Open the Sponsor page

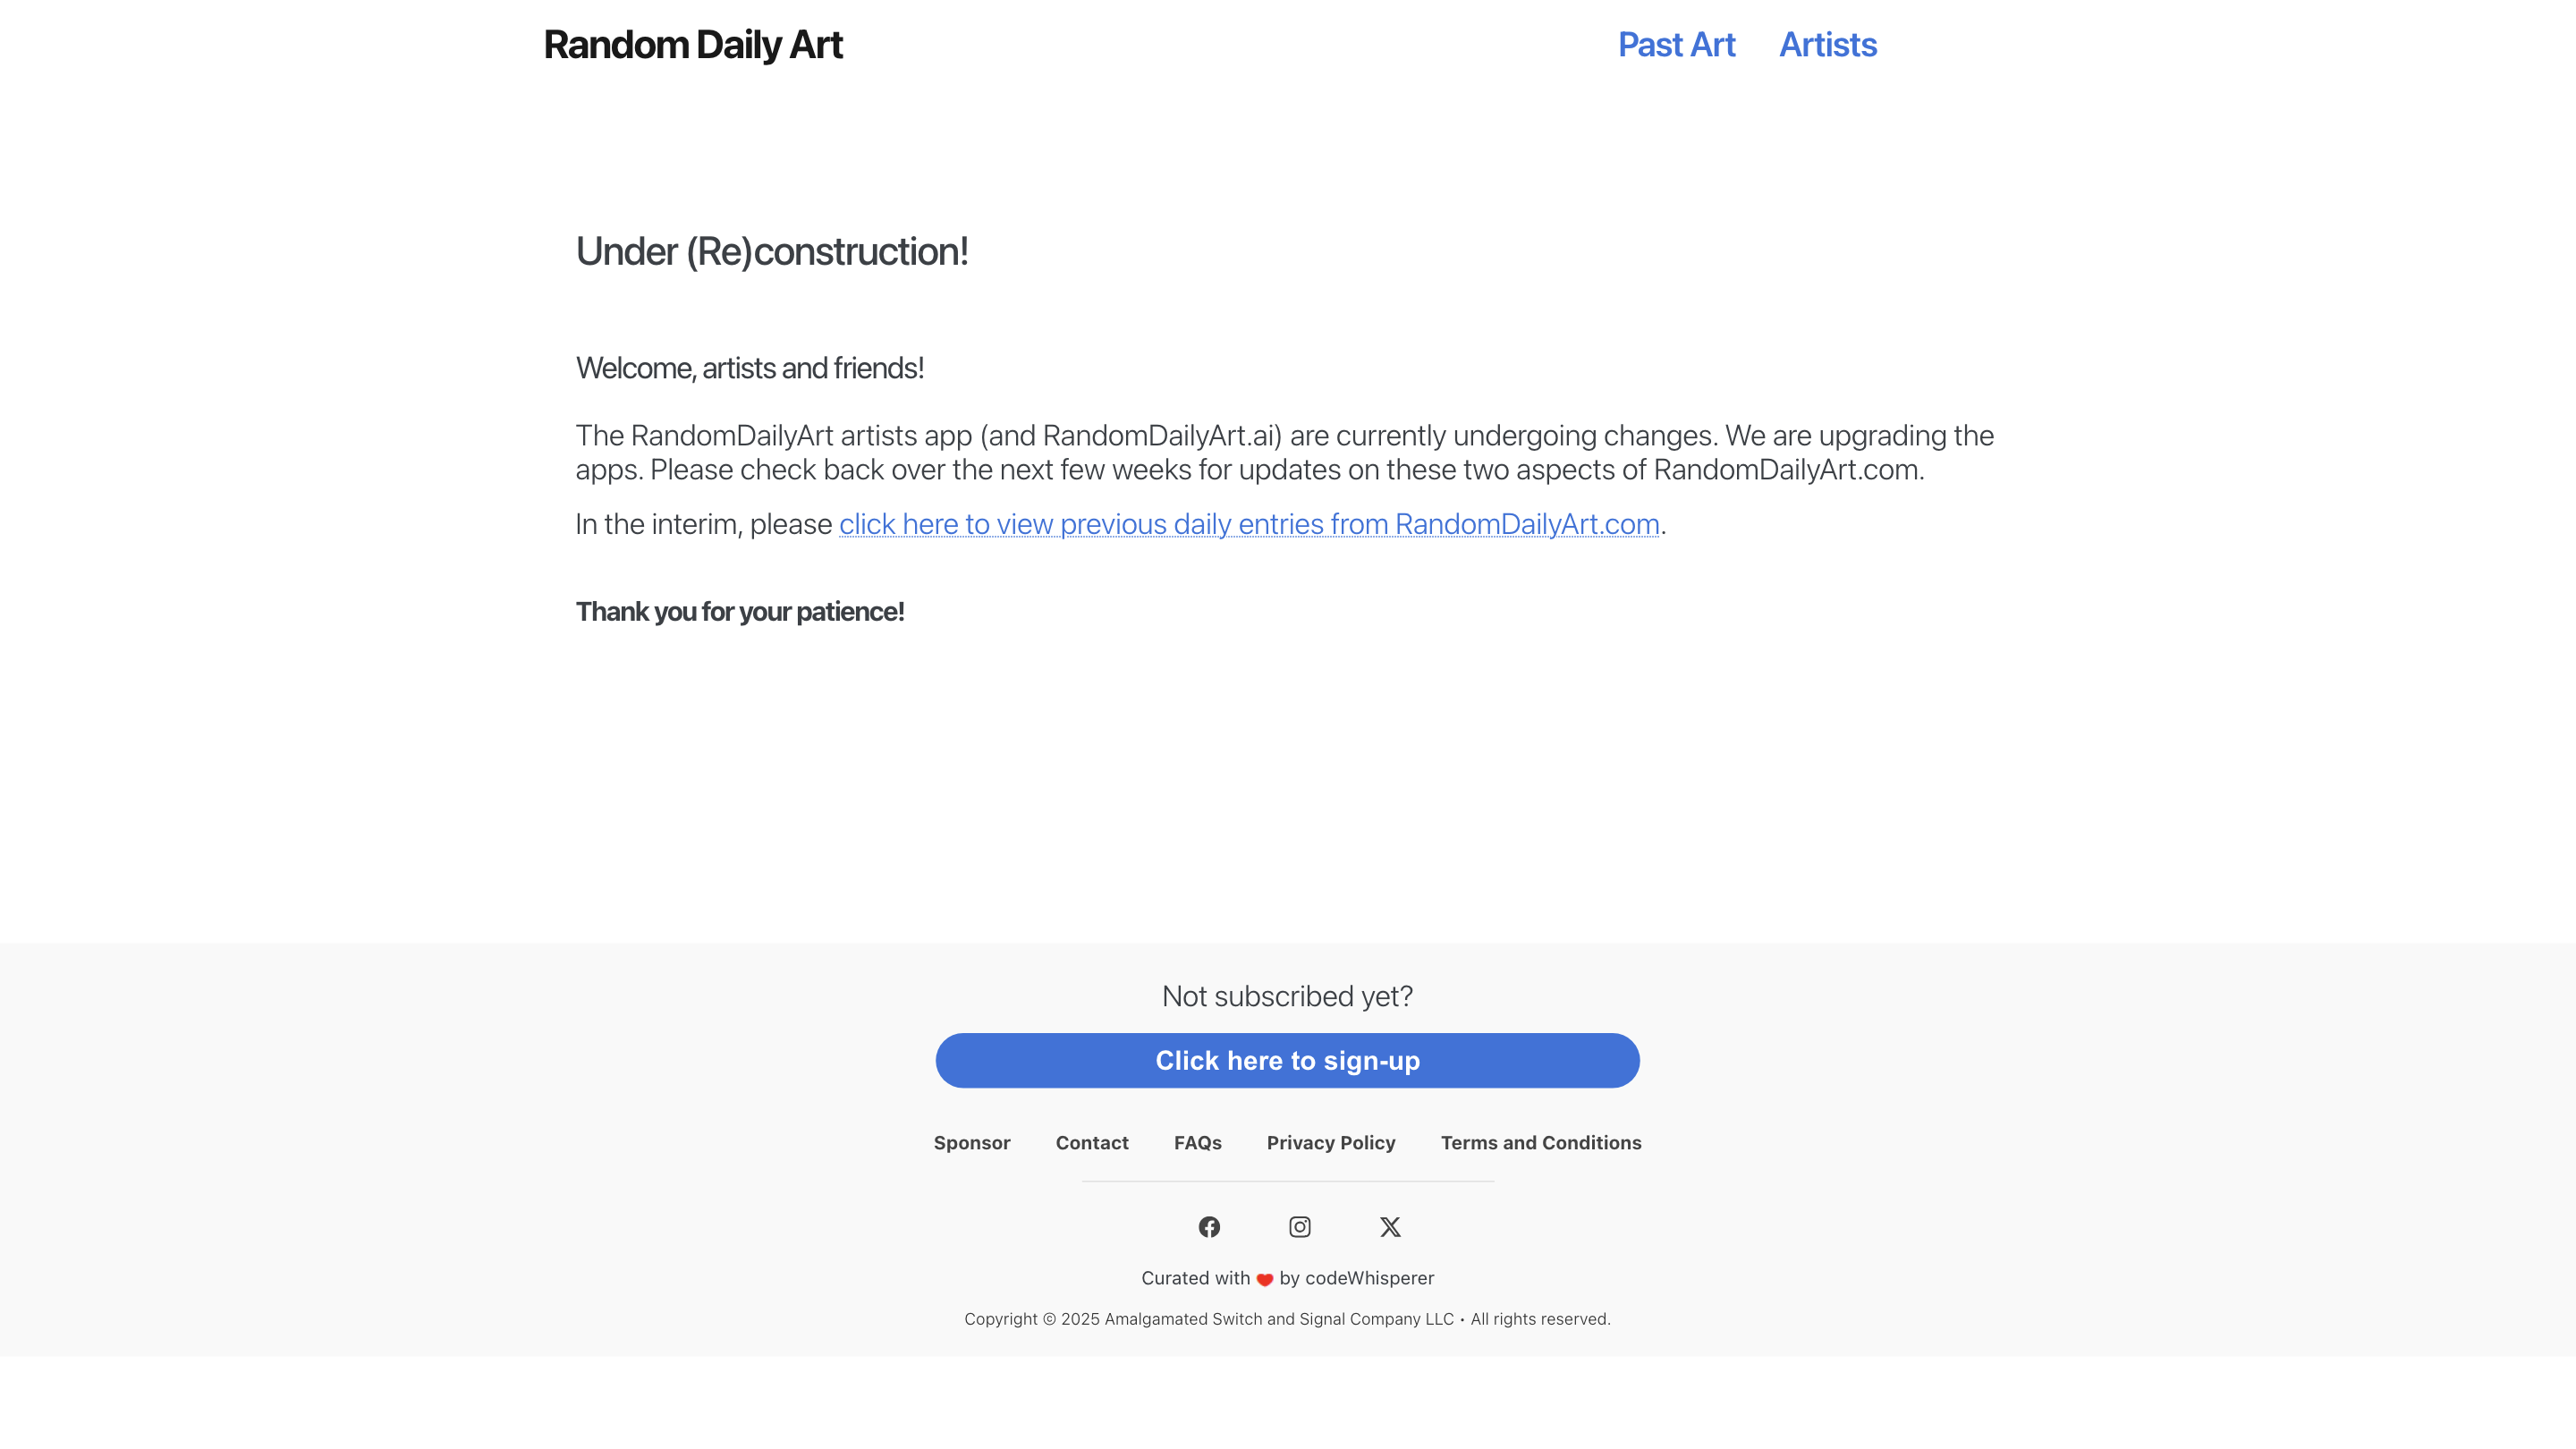coord(971,1143)
